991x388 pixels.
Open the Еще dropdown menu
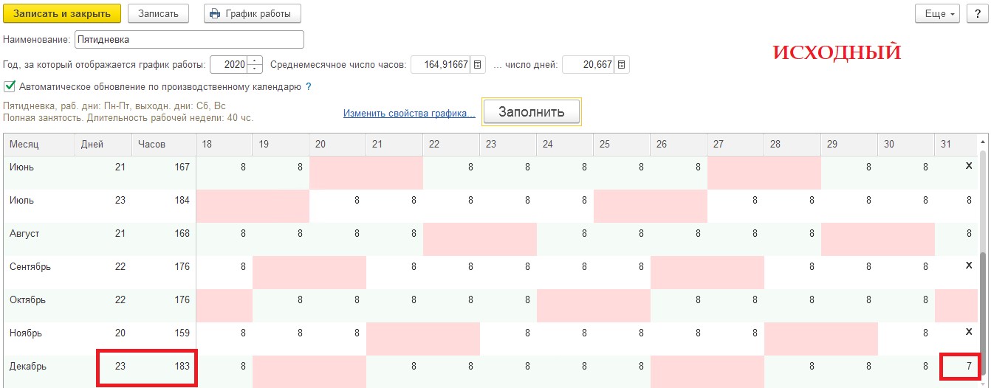click(937, 13)
